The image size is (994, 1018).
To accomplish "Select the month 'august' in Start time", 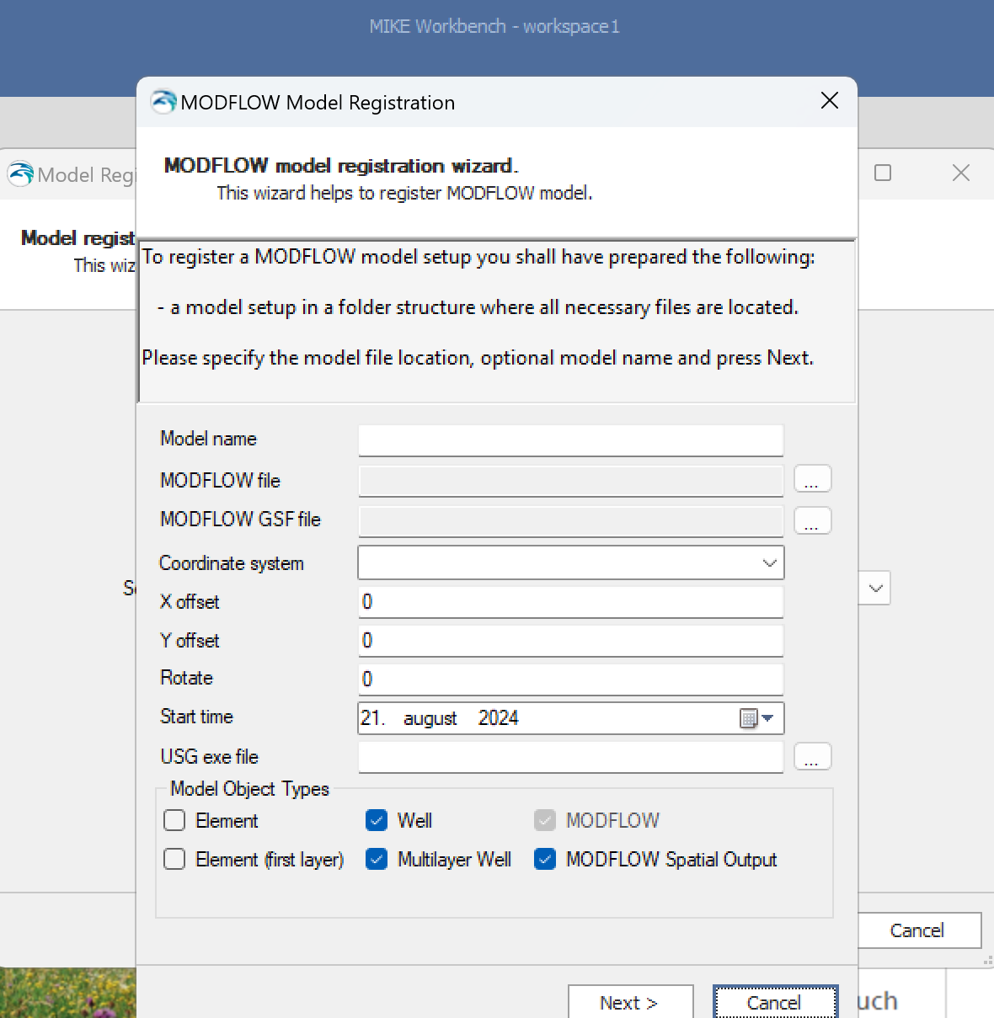I will pos(430,718).
